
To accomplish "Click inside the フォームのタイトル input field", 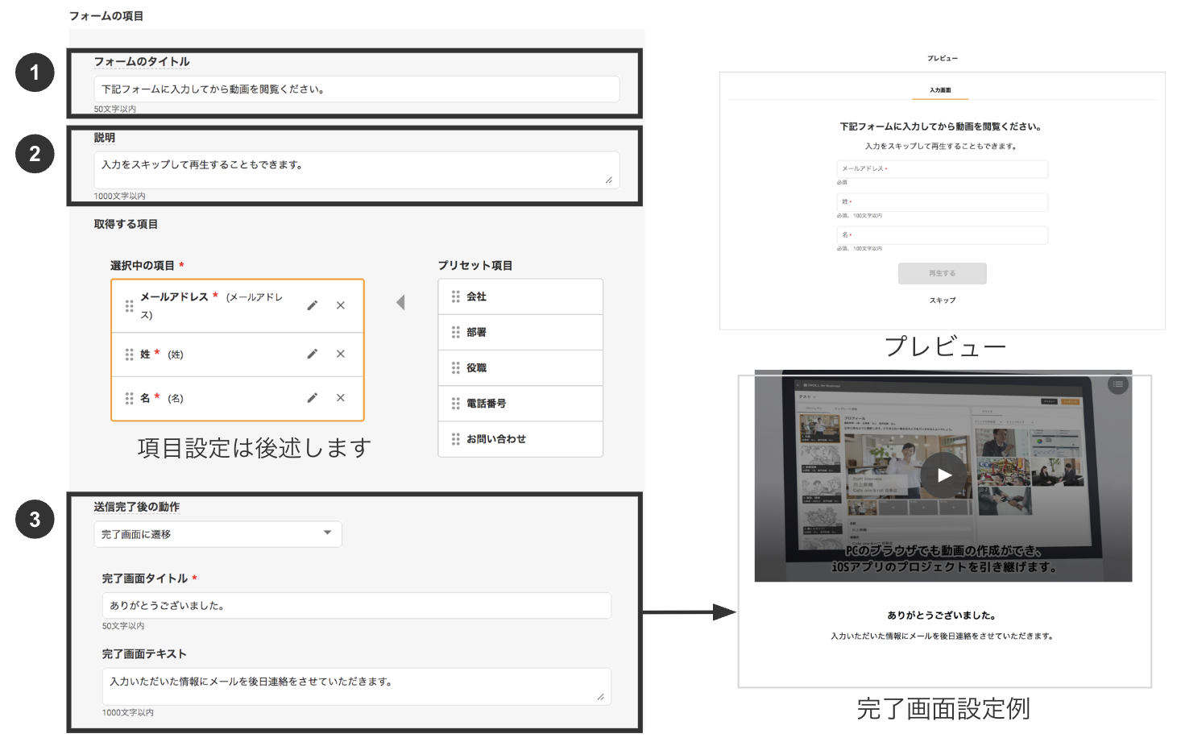I will (357, 89).
